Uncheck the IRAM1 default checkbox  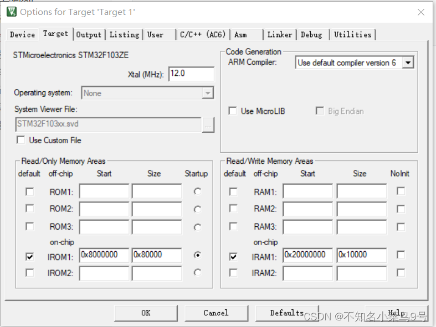pyautogui.click(x=233, y=256)
